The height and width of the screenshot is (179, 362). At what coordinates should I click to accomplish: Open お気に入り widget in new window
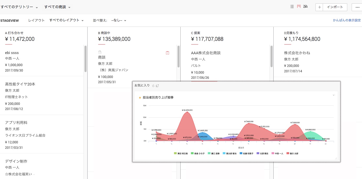(157, 86)
